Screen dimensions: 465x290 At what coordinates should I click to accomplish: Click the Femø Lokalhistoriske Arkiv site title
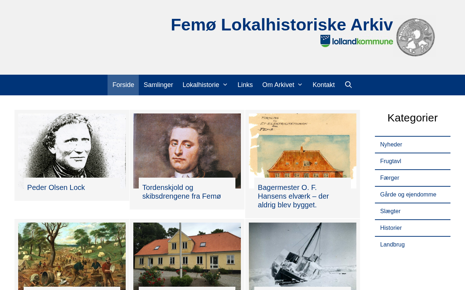(x=282, y=25)
